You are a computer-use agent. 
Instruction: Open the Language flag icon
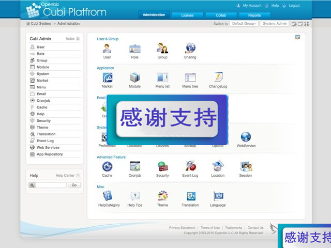tap(218, 196)
